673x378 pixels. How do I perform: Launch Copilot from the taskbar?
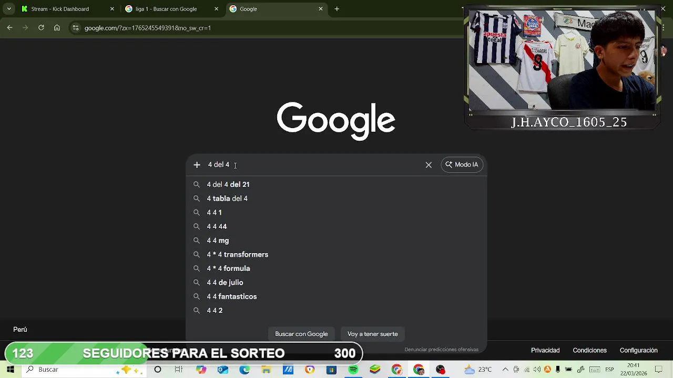point(201,370)
